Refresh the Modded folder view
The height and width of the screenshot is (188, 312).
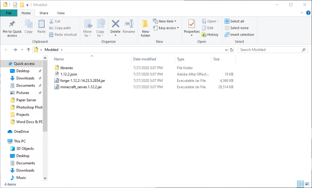click(x=232, y=50)
